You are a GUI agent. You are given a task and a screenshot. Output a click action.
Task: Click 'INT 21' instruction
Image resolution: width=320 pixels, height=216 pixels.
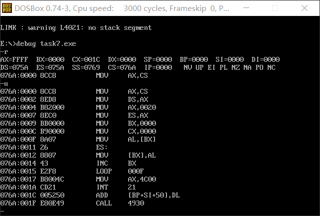[x=116, y=187]
